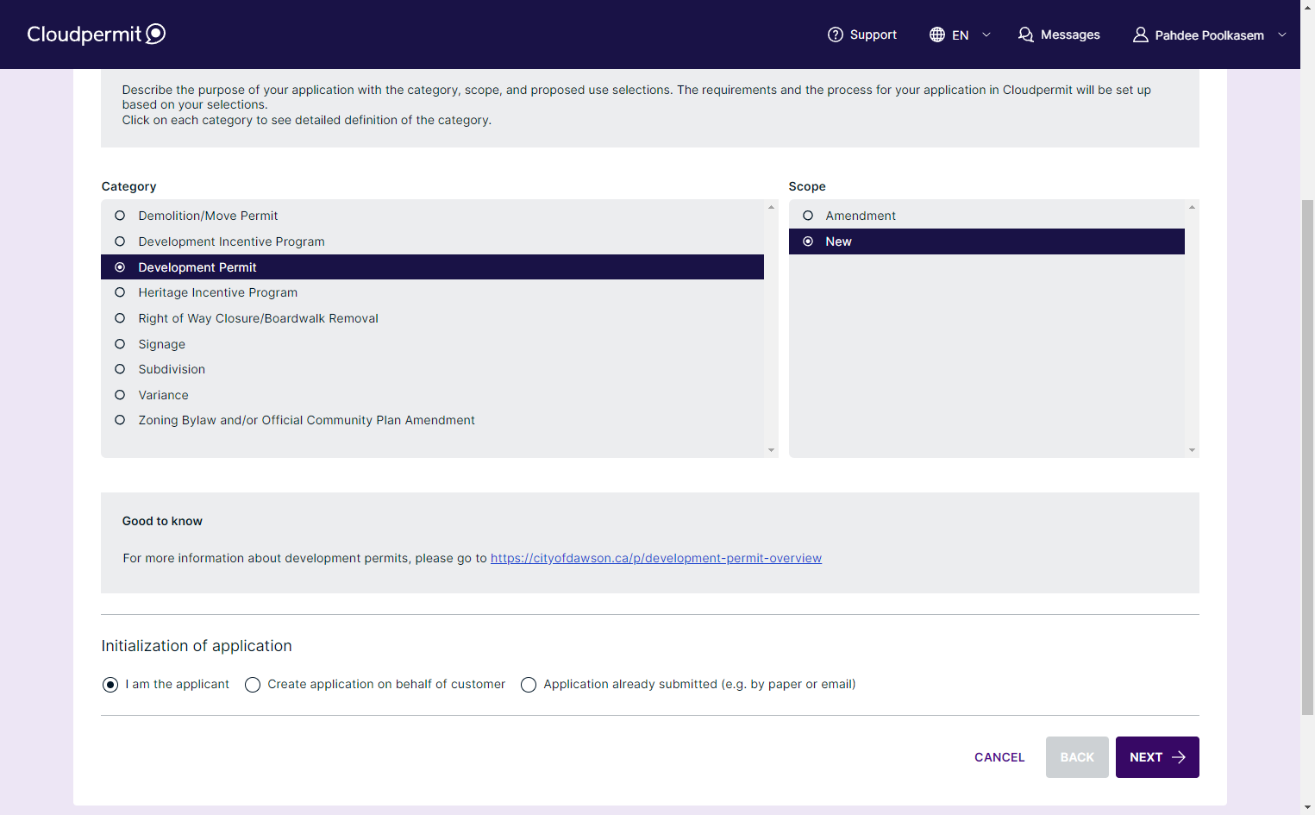Click the user profile icon
Screen dimensions: 1315x815
point(1141,34)
